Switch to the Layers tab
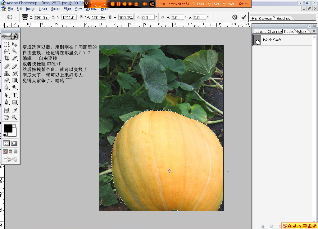The height and width of the screenshot is (229, 318). point(261,31)
